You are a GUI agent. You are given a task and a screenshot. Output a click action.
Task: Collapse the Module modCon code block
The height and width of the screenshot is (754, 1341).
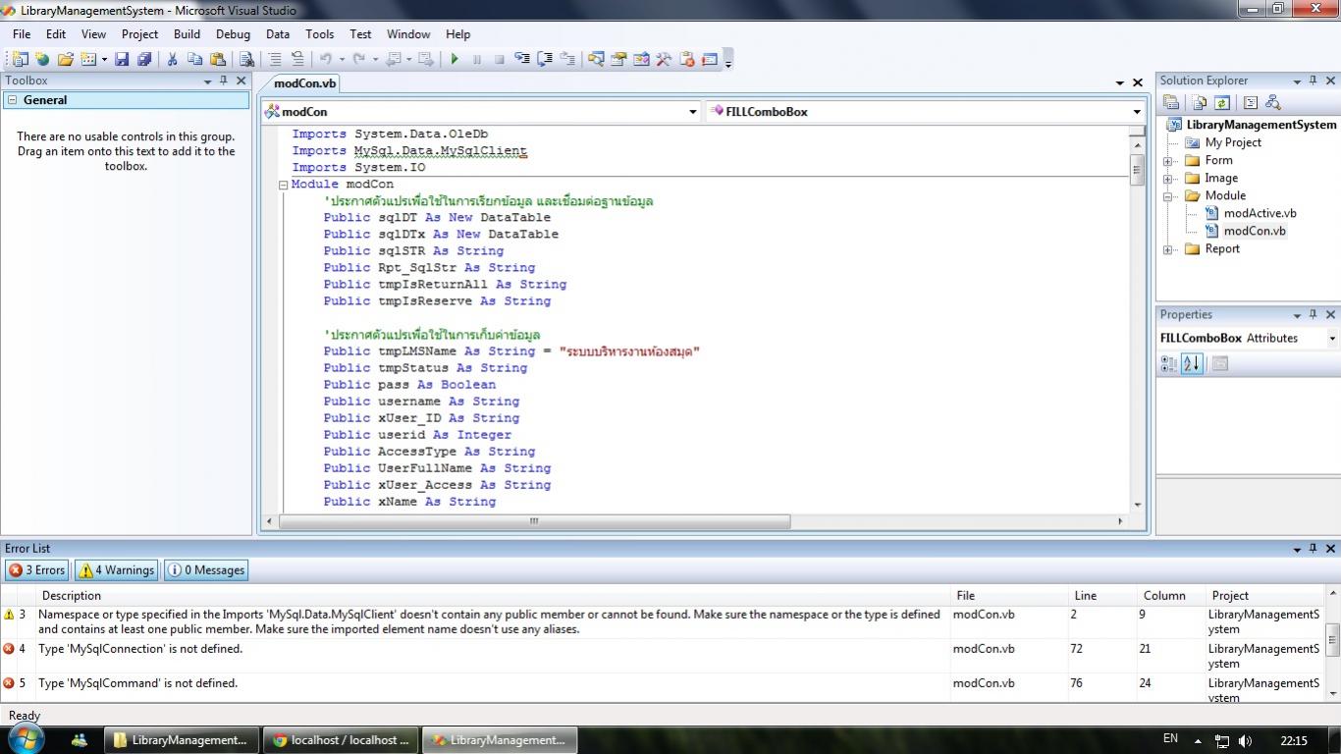pos(284,185)
